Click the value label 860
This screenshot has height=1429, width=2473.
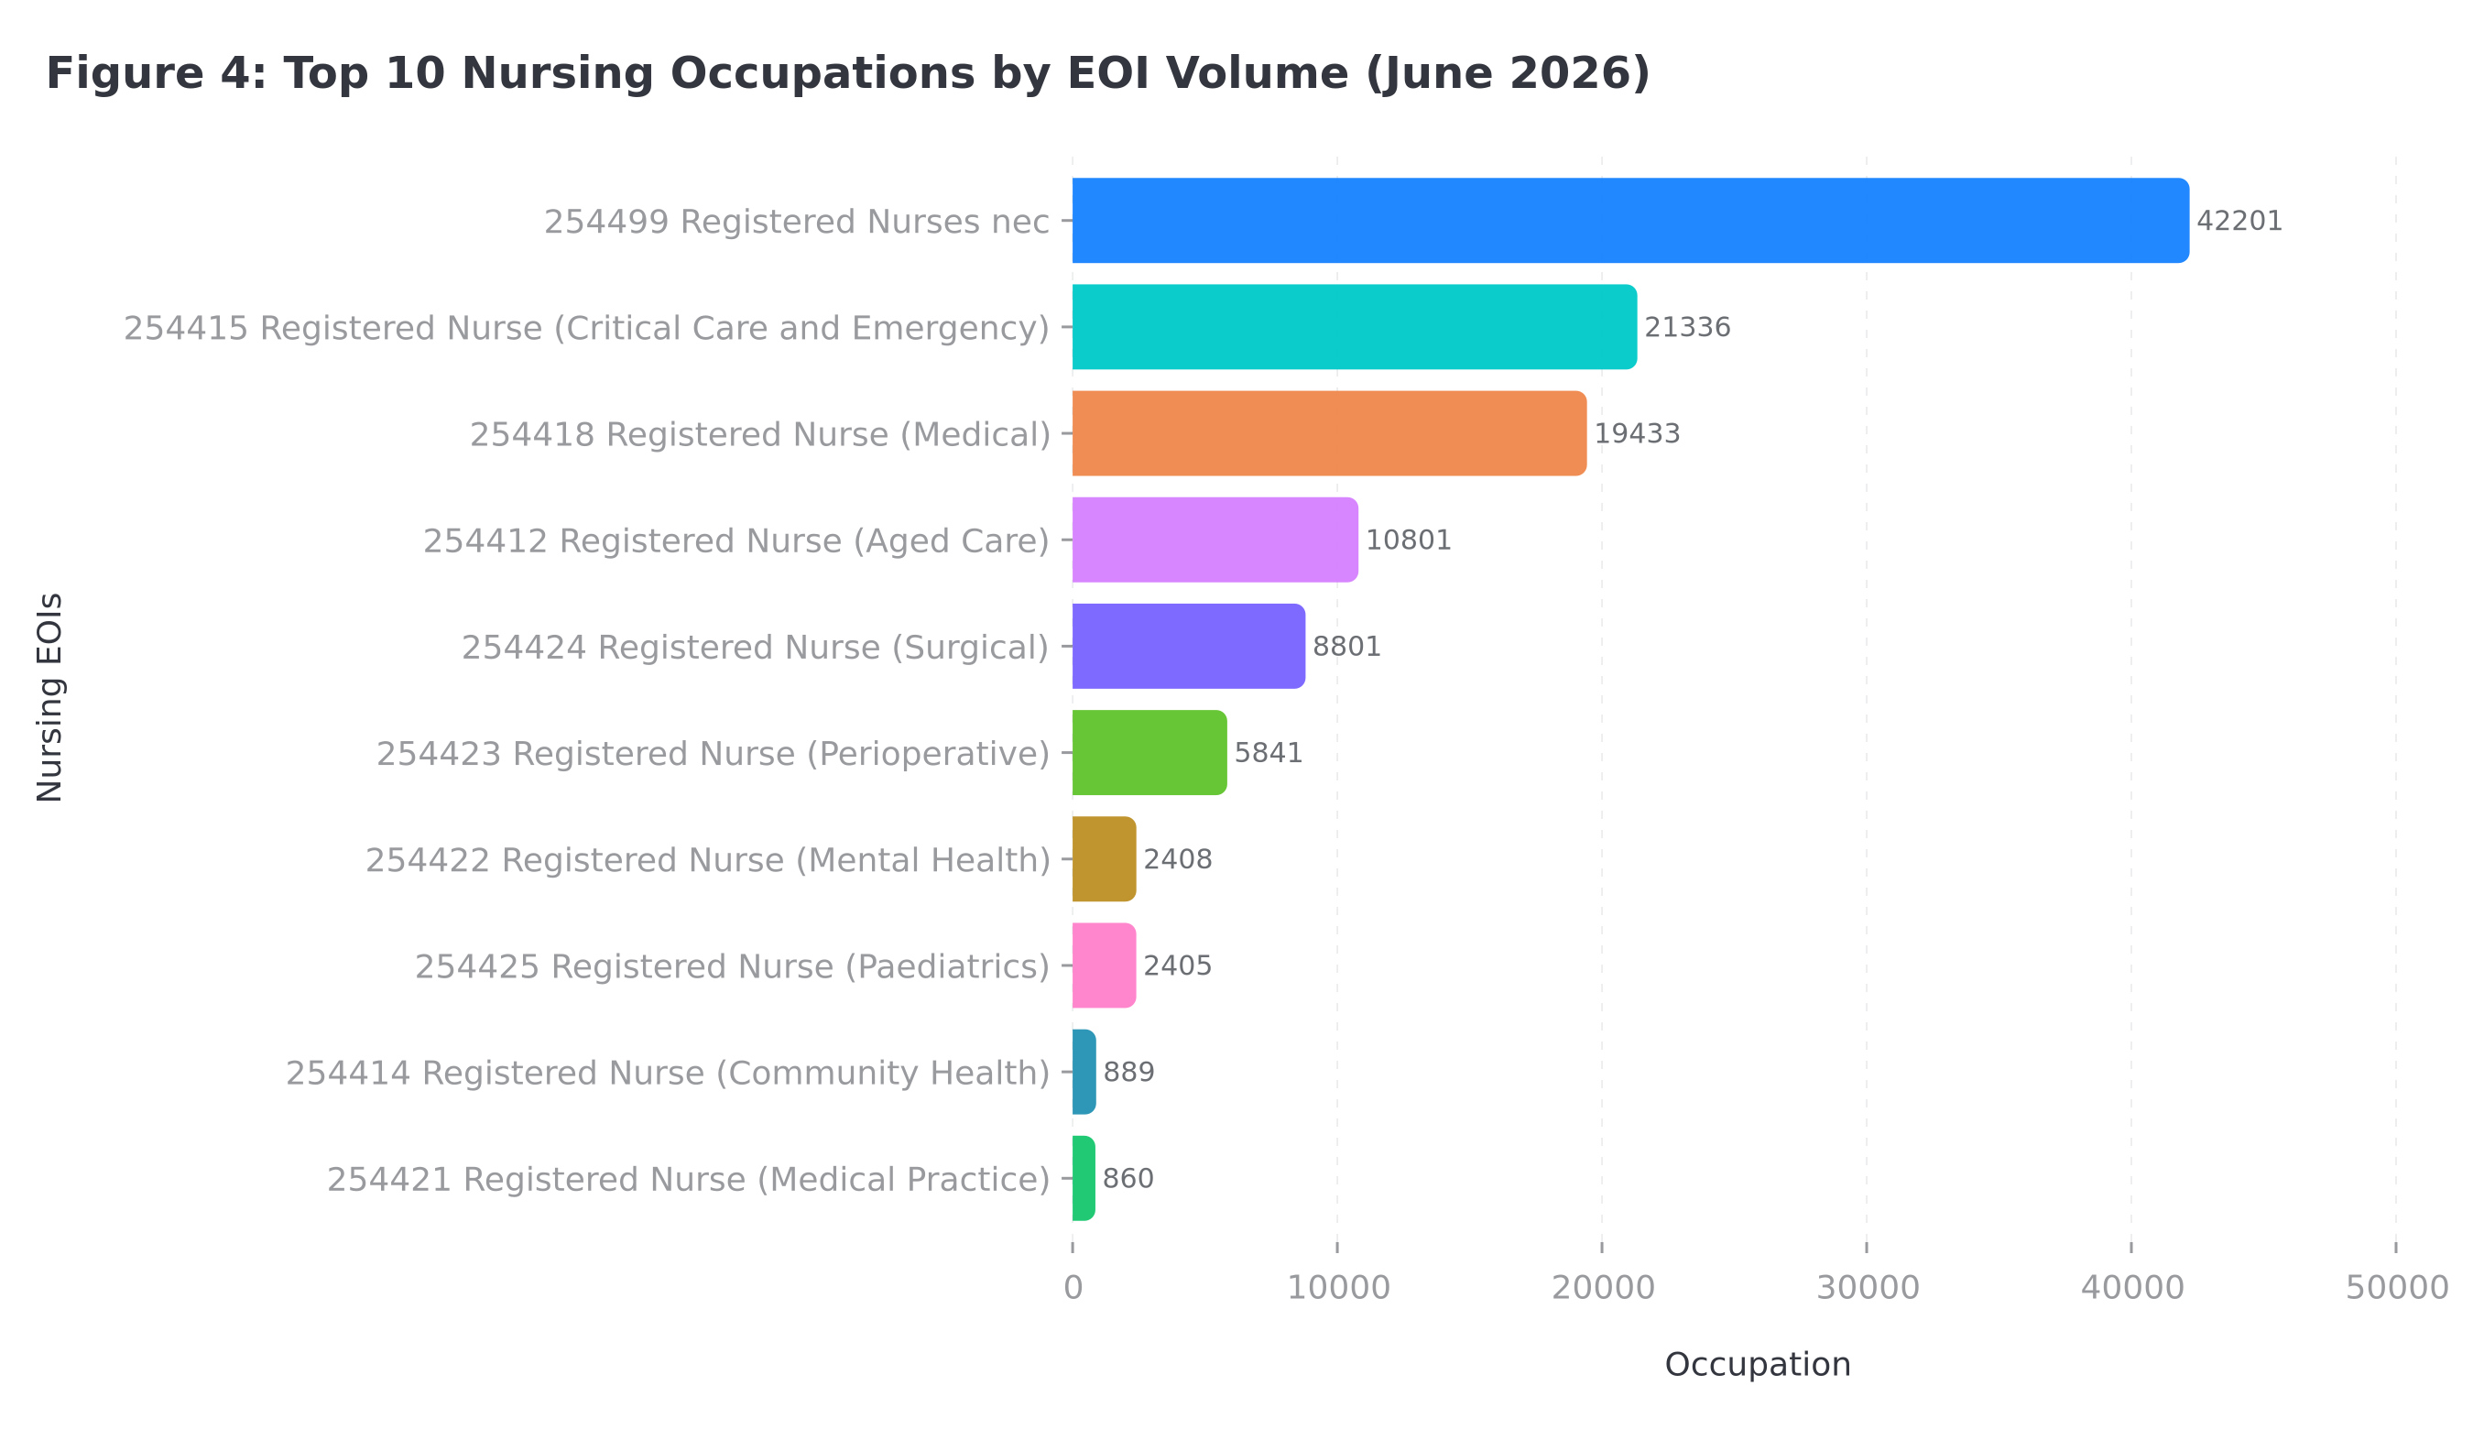coord(1128,1179)
